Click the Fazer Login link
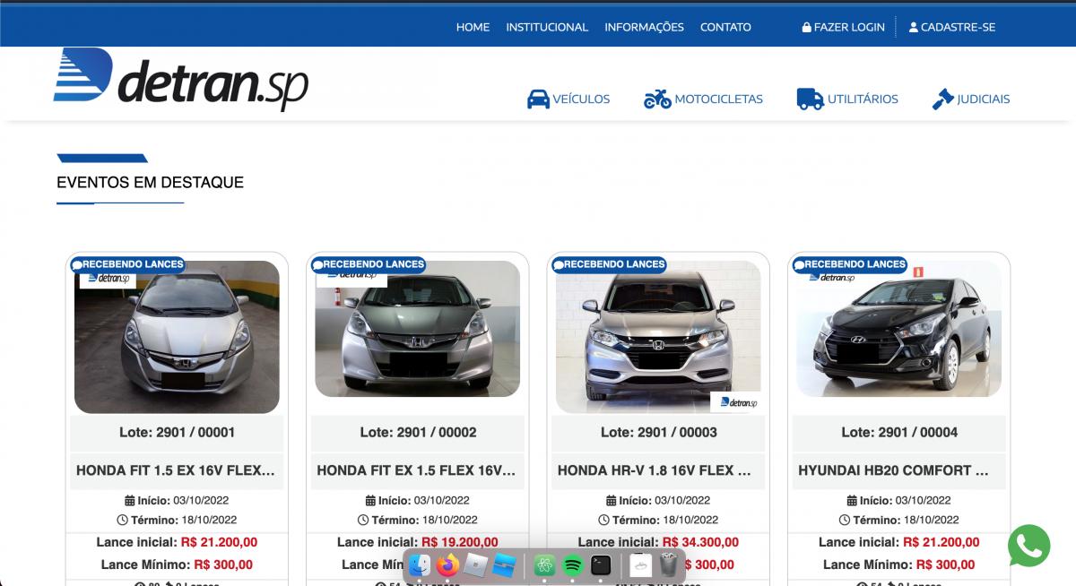Image resolution: width=1076 pixels, height=586 pixels. pyautogui.click(x=844, y=28)
